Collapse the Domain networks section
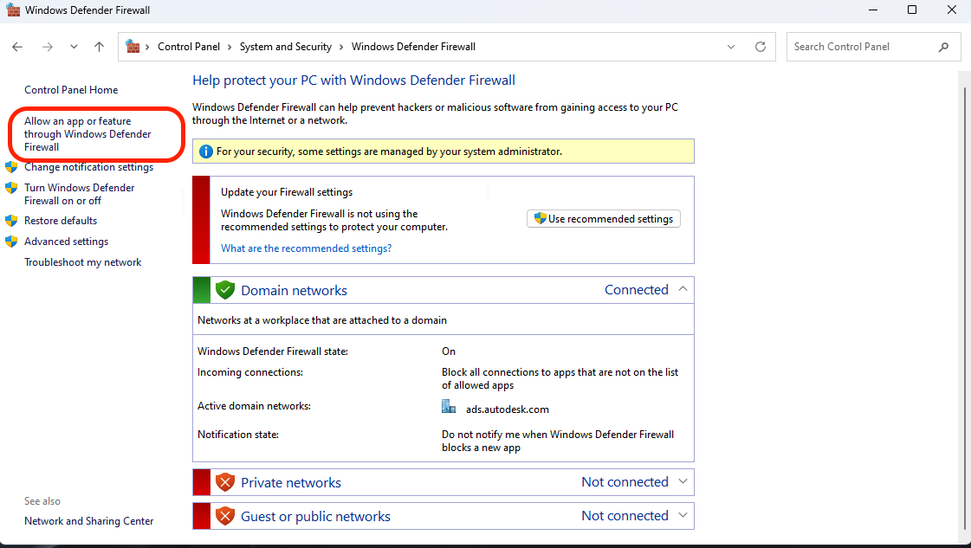 pos(683,289)
